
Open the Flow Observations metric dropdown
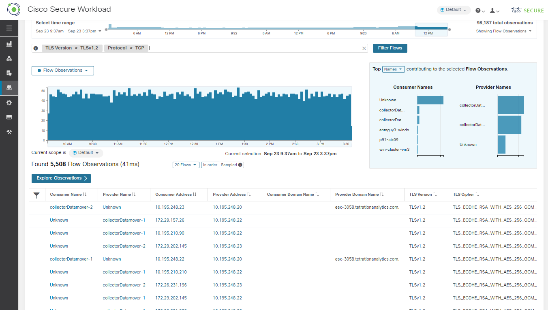click(x=63, y=71)
